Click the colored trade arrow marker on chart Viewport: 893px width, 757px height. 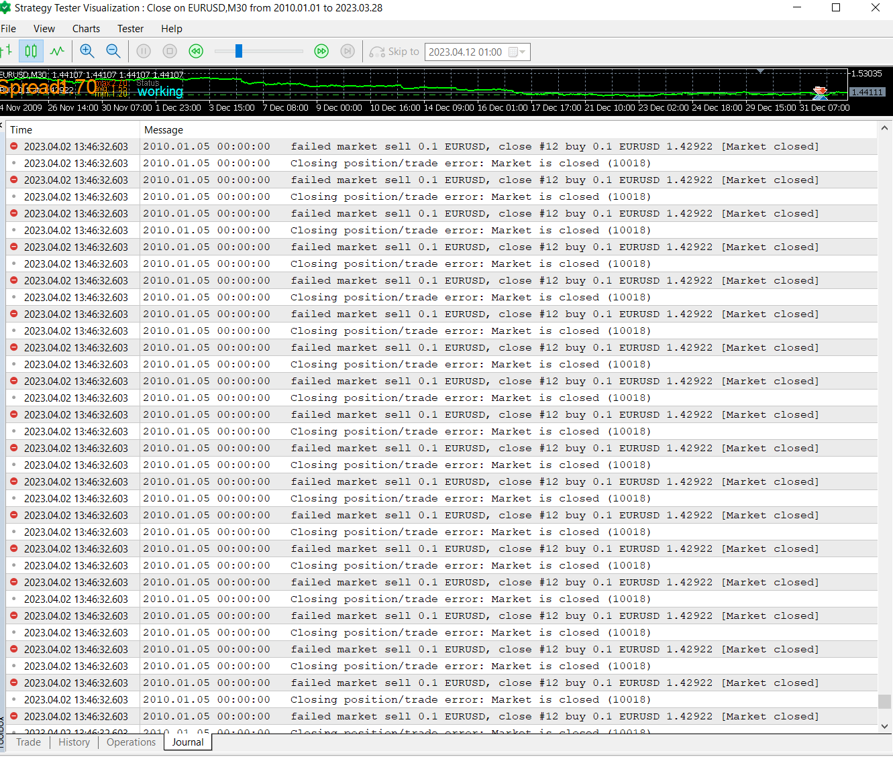coord(820,93)
